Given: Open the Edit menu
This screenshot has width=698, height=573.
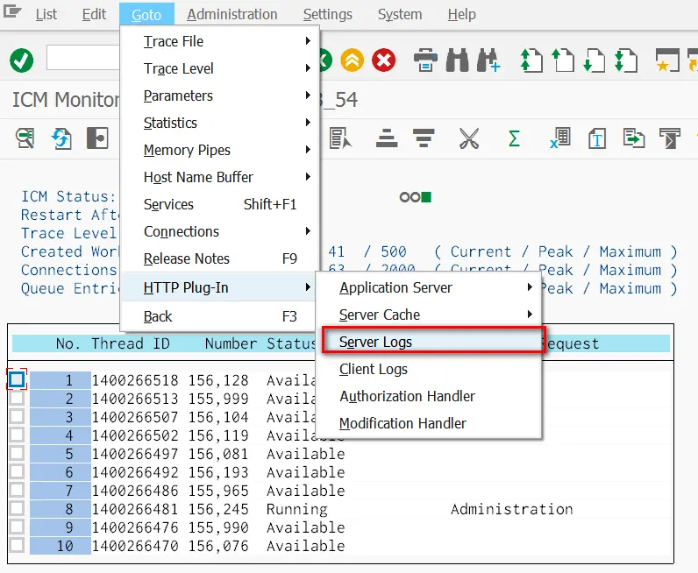Looking at the screenshot, I should (x=94, y=14).
